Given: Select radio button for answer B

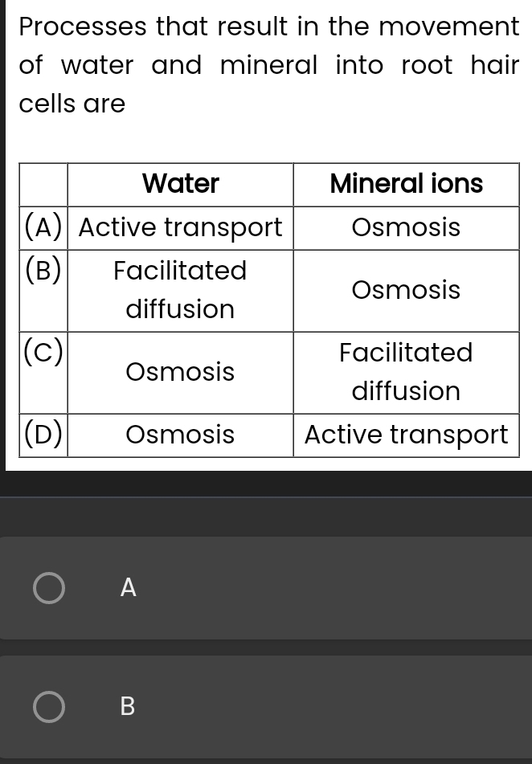Looking at the screenshot, I should point(48,707).
